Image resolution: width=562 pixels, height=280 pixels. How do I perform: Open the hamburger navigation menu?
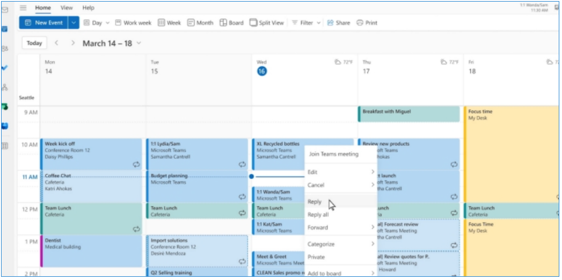23,8
